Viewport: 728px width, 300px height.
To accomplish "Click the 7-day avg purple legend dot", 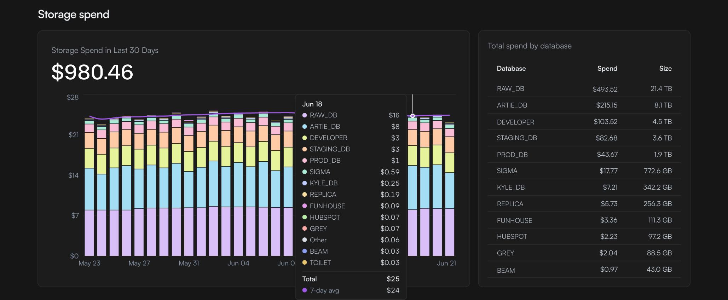I will (x=305, y=290).
